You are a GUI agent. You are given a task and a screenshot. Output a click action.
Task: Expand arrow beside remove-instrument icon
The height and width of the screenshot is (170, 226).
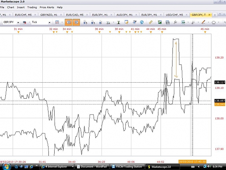click(29, 22)
